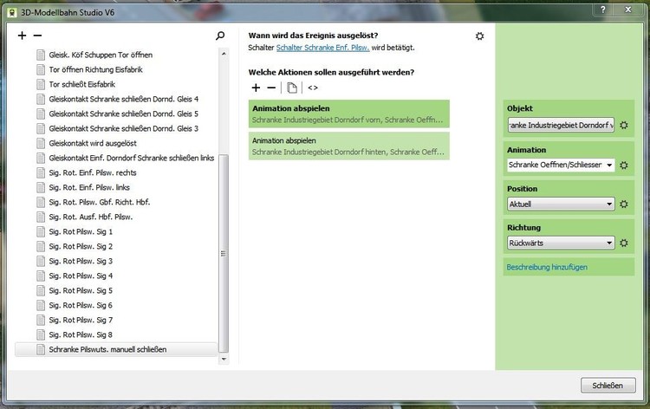Click document icon of 'Gleiskontakt wird ausgelöst'
The width and height of the screenshot is (650, 409).
coord(41,143)
